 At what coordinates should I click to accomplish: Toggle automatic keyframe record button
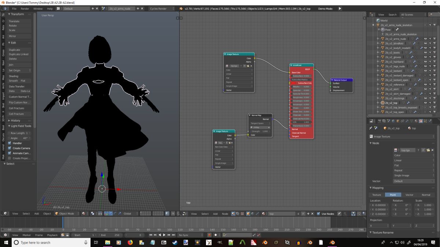(209, 235)
